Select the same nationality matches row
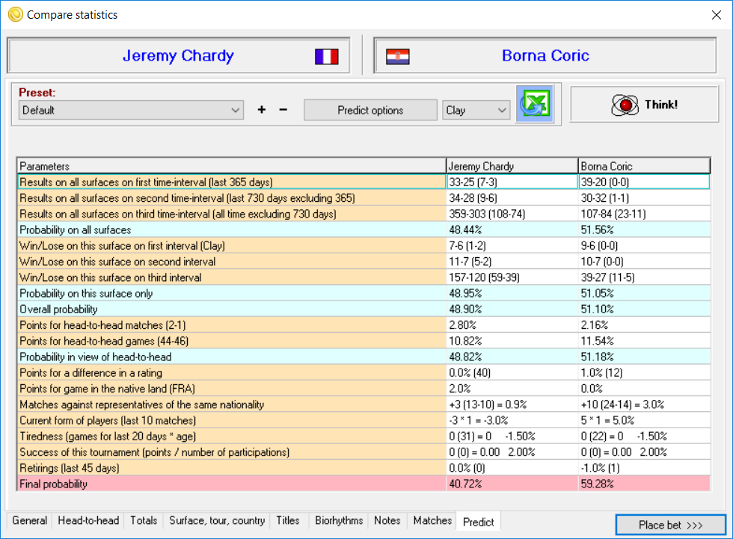This screenshot has height=539, width=733. pyautogui.click(x=364, y=404)
